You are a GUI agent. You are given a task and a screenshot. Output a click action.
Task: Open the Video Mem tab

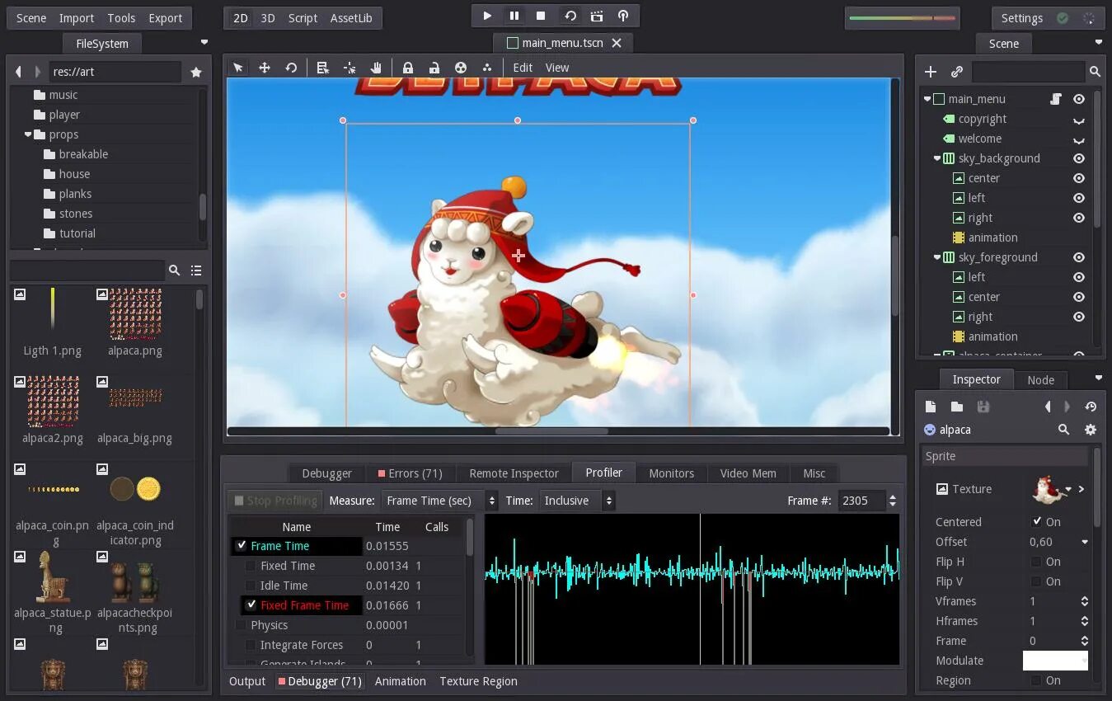(748, 473)
